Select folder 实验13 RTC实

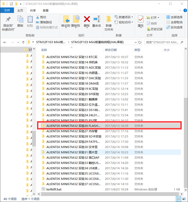pos(111,57)
